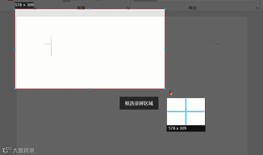
Task: Click the bottom-right corner selection handle
Action: [165, 89]
